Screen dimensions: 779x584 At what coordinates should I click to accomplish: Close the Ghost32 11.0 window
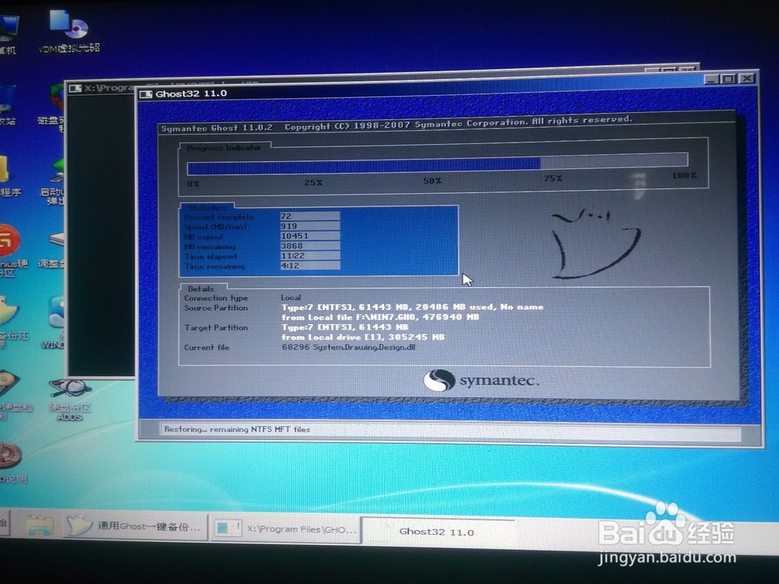(x=747, y=78)
